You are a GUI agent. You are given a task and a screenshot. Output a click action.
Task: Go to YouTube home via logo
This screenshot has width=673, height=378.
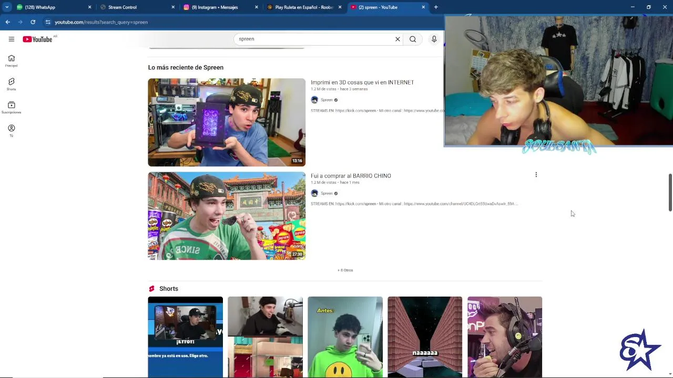click(37, 39)
